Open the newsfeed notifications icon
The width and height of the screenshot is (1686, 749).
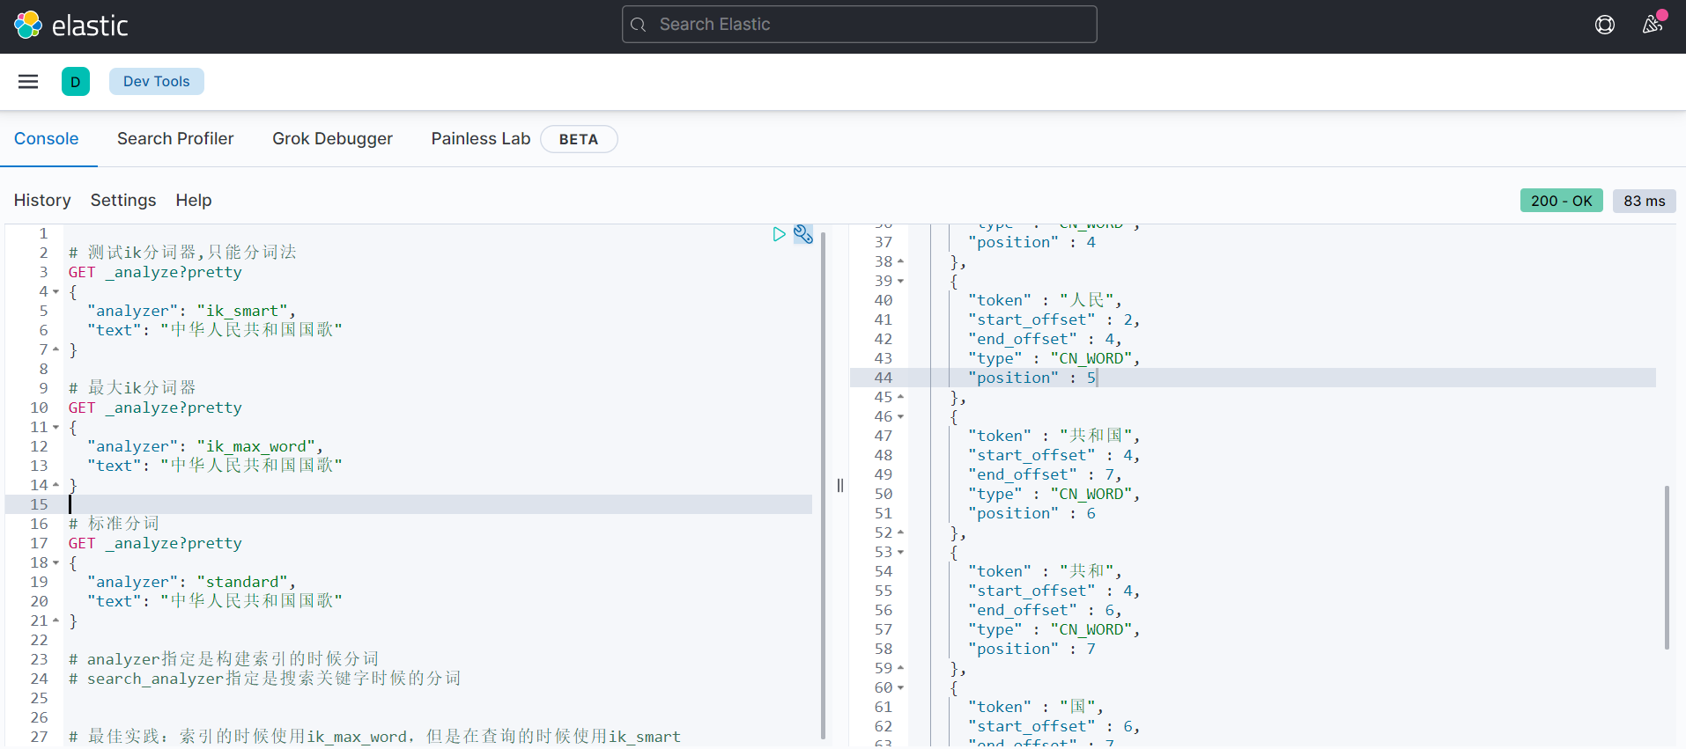click(x=1653, y=24)
